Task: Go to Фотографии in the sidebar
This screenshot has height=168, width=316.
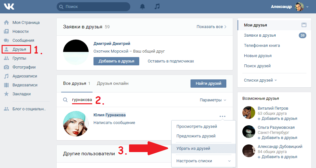Action: (x=24, y=67)
